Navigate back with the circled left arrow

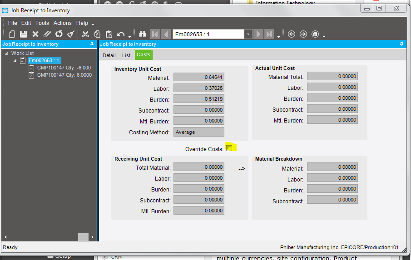(x=292, y=34)
